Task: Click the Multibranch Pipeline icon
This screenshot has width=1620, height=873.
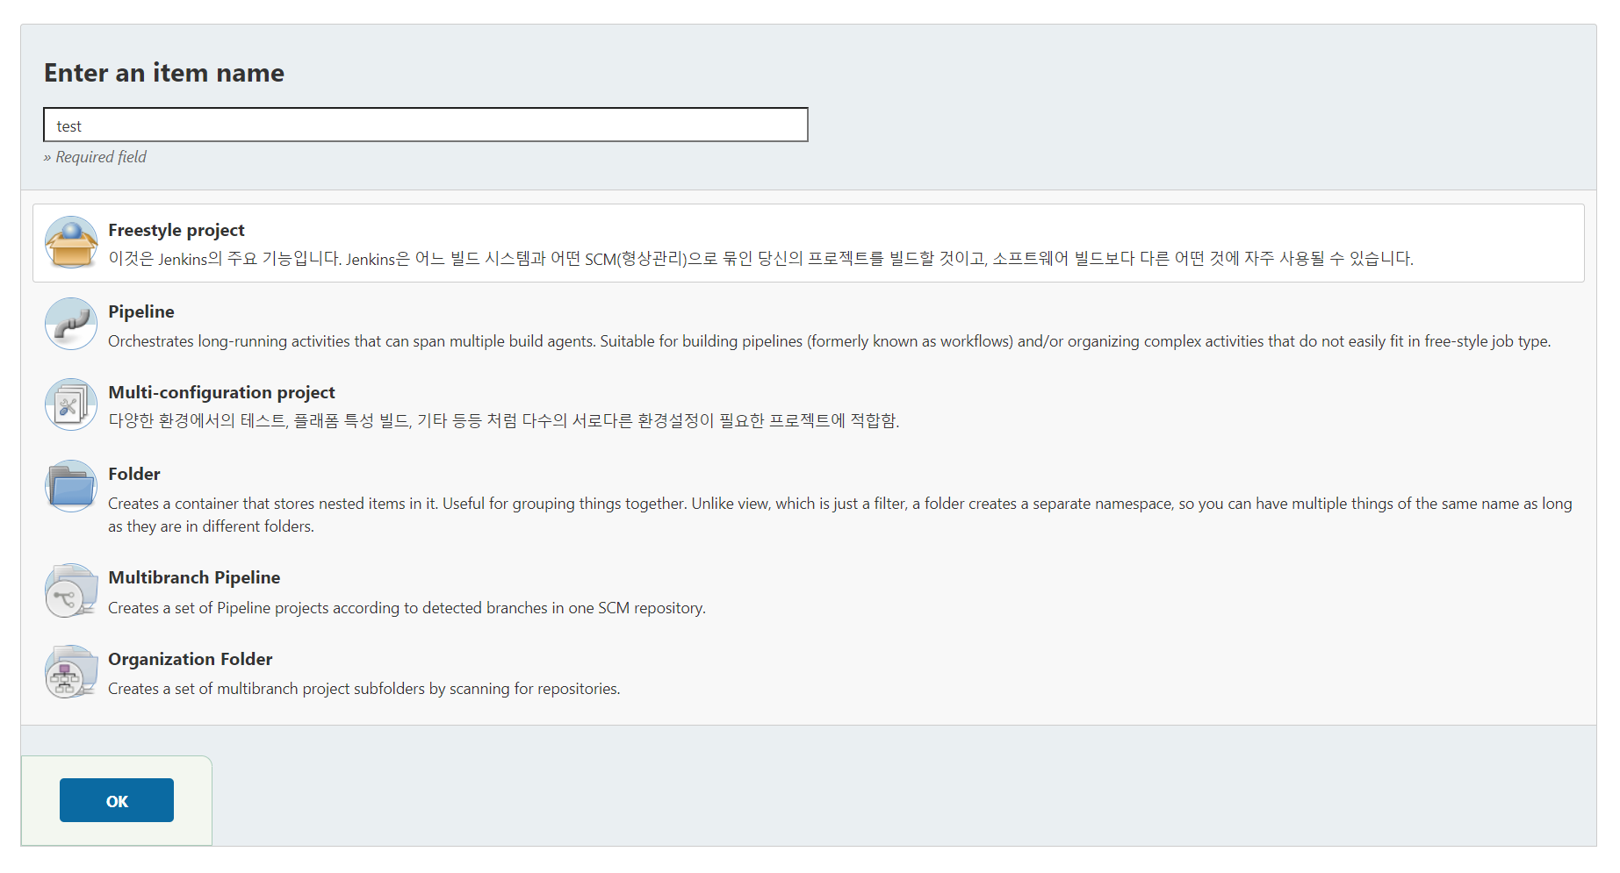Action: click(71, 590)
